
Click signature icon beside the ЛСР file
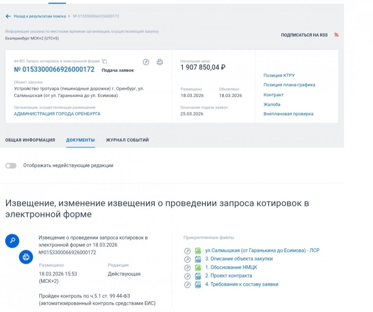(x=187, y=250)
